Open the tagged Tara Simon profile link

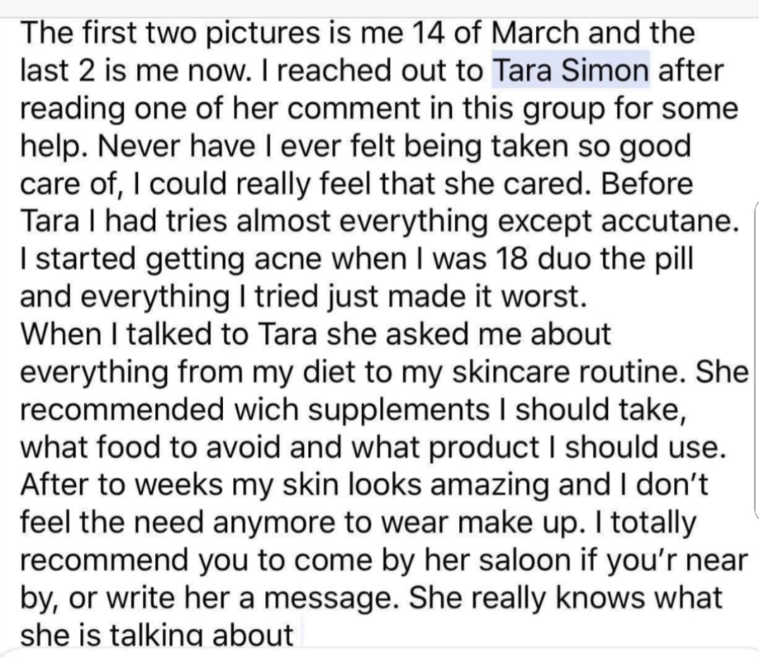(570, 71)
